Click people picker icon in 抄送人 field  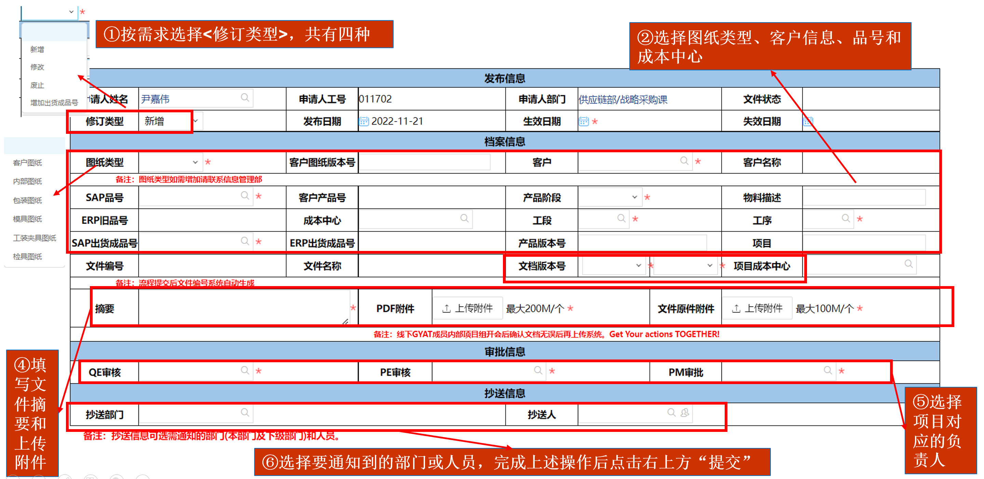tap(684, 412)
